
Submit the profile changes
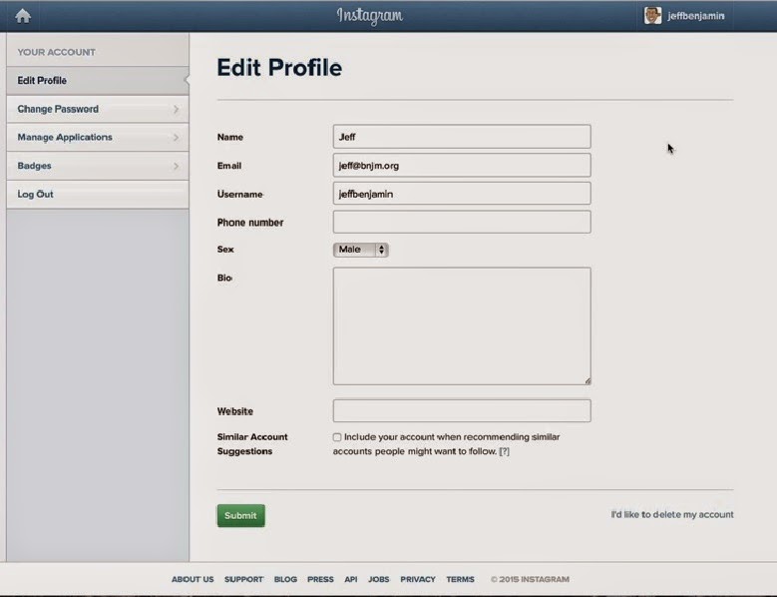tap(240, 516)
